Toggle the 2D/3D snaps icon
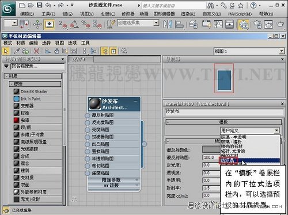 tap(63, 24)
